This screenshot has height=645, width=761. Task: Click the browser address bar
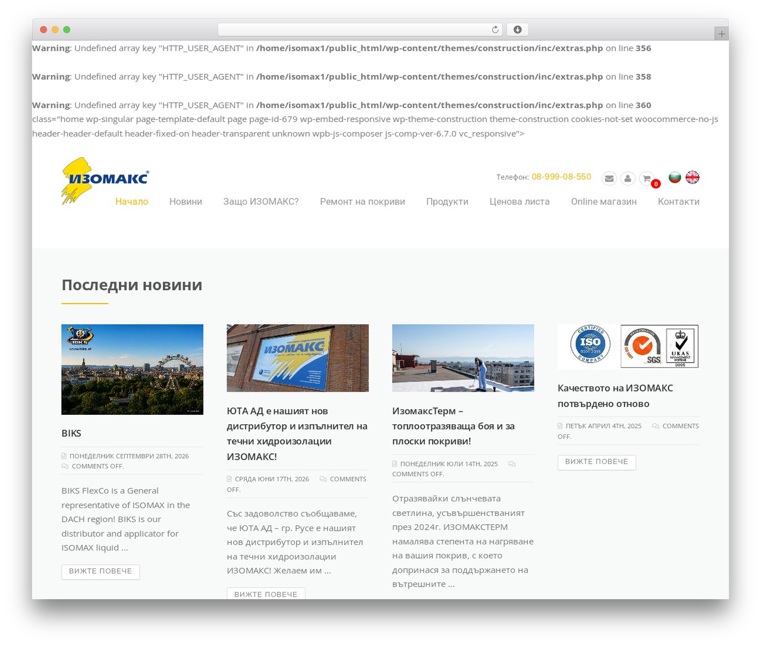tap(360, 30)
